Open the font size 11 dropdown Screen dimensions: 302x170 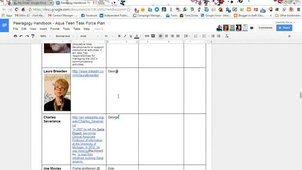pyautogui.click(x=109, y=36)
